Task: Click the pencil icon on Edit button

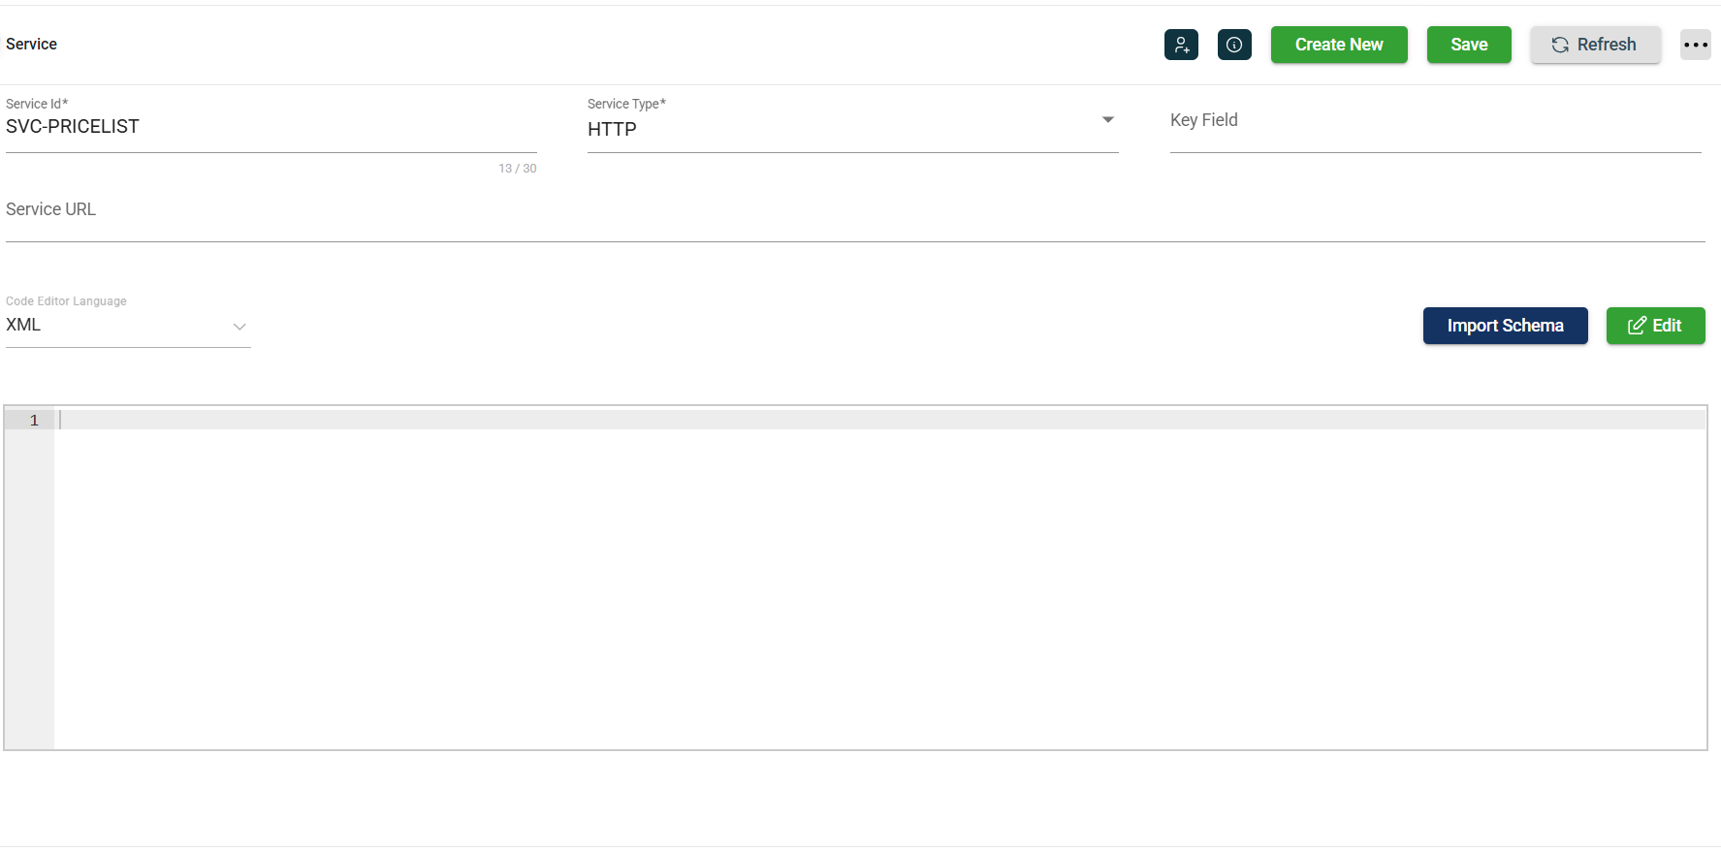Action: pyautogui.click(x=1637, y=326)
